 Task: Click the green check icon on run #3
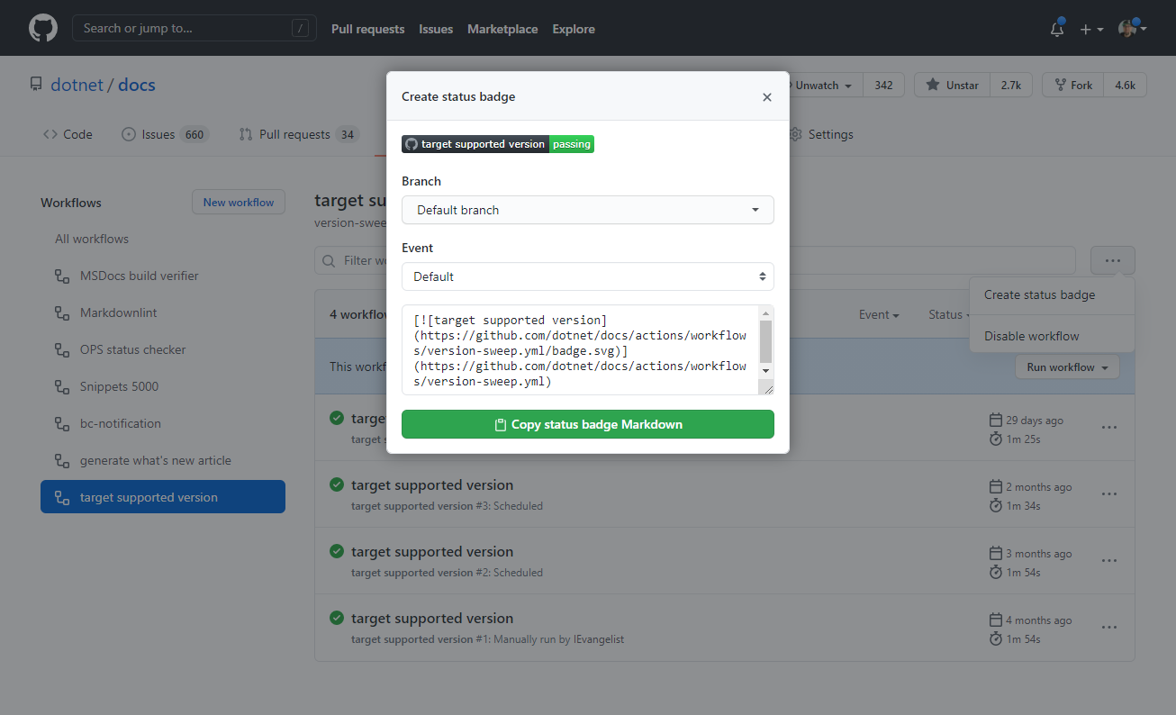(336, 484)
